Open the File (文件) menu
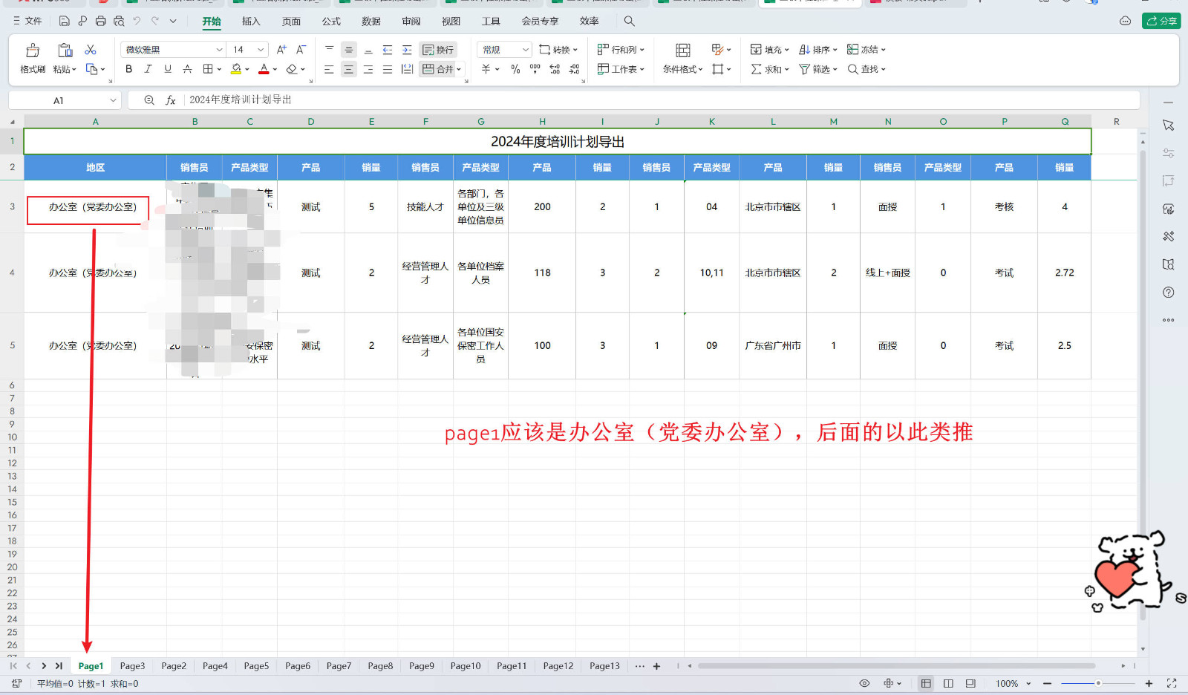This screenshot has width=1188, height=695. (27, 21)
